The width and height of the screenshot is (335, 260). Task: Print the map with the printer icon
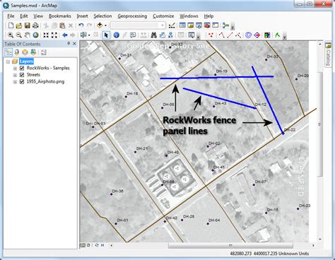pyautogui.click(x=35, y=25)
